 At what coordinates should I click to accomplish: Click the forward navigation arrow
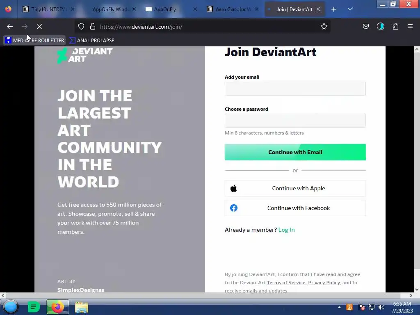tap(24, 27)
